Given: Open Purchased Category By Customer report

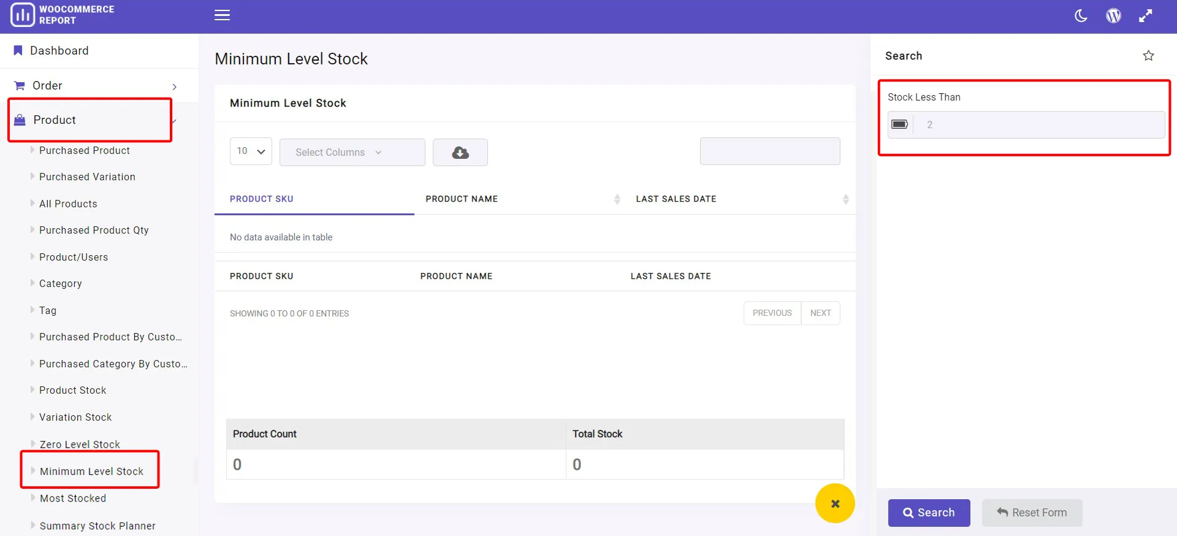Looking at the screenshot, I should coord(113,364).
